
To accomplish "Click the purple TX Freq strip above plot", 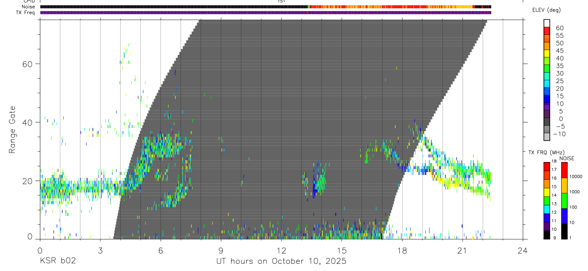I will tap(266, 12).
